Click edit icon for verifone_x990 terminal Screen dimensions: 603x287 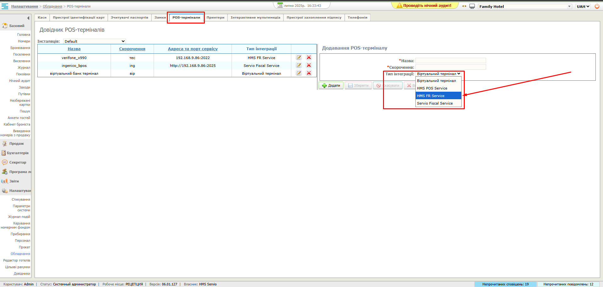pos(299,57)
